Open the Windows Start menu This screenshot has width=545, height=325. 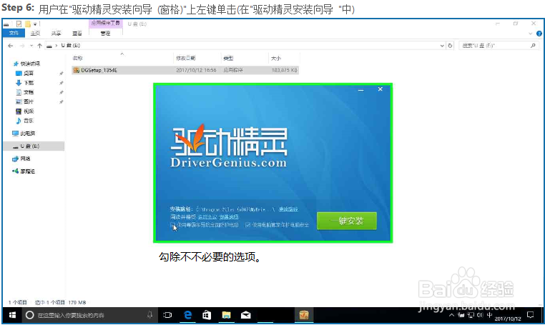pyautogui.click(x=12, y=315)
